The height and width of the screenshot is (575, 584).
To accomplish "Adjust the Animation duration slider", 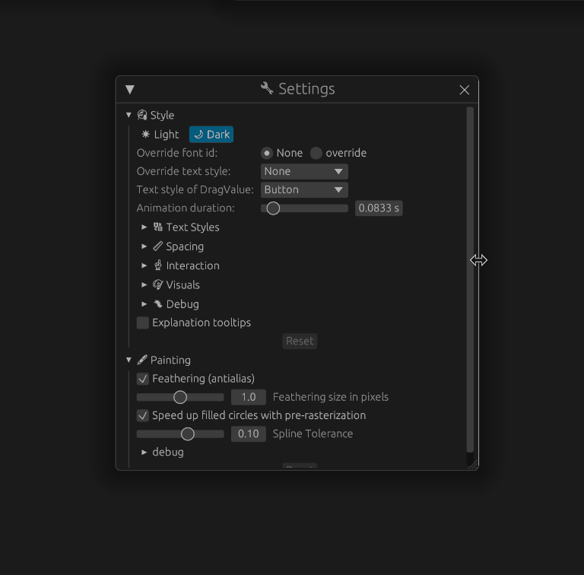I will pyautogui.click(x=304, y=208).
